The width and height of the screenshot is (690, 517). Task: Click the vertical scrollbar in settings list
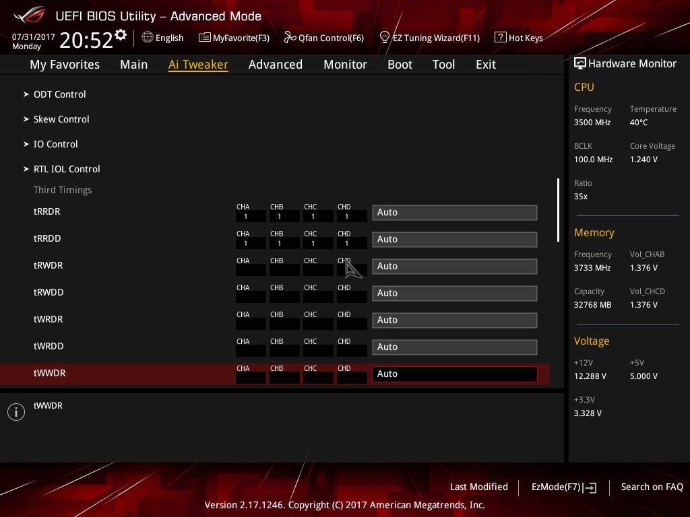pyautogui.click(x=558, y=209)
